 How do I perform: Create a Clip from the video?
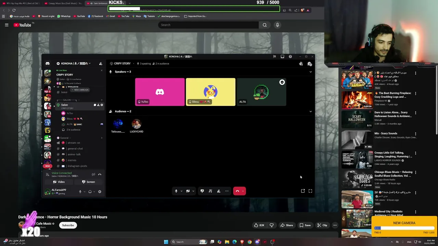point(322,225)
